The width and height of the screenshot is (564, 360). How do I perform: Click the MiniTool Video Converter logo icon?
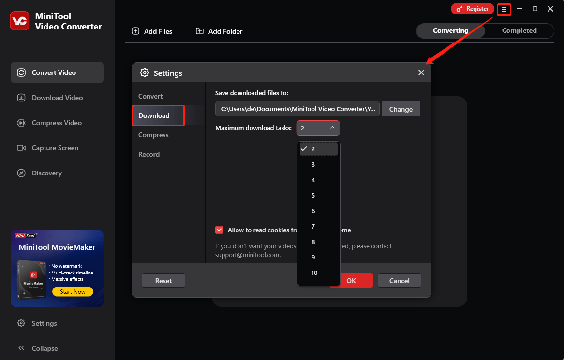[19, 21]
